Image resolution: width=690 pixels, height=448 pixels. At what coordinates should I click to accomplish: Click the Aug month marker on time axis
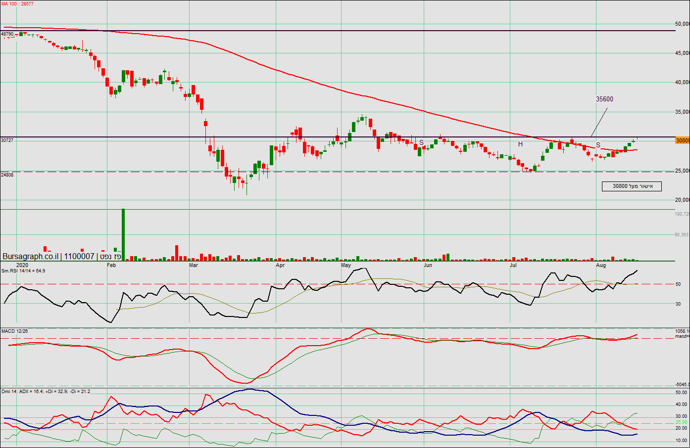[600, 266]
